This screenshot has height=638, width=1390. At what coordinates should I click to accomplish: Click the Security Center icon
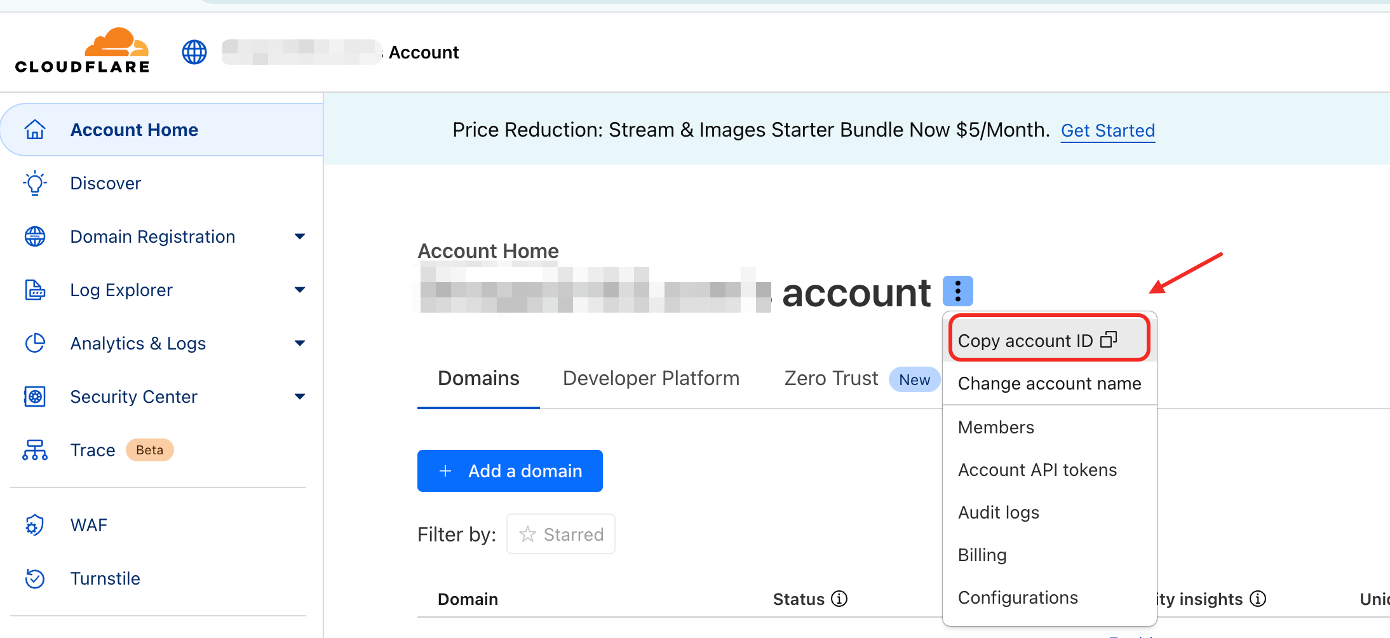(x=35, y=397)
